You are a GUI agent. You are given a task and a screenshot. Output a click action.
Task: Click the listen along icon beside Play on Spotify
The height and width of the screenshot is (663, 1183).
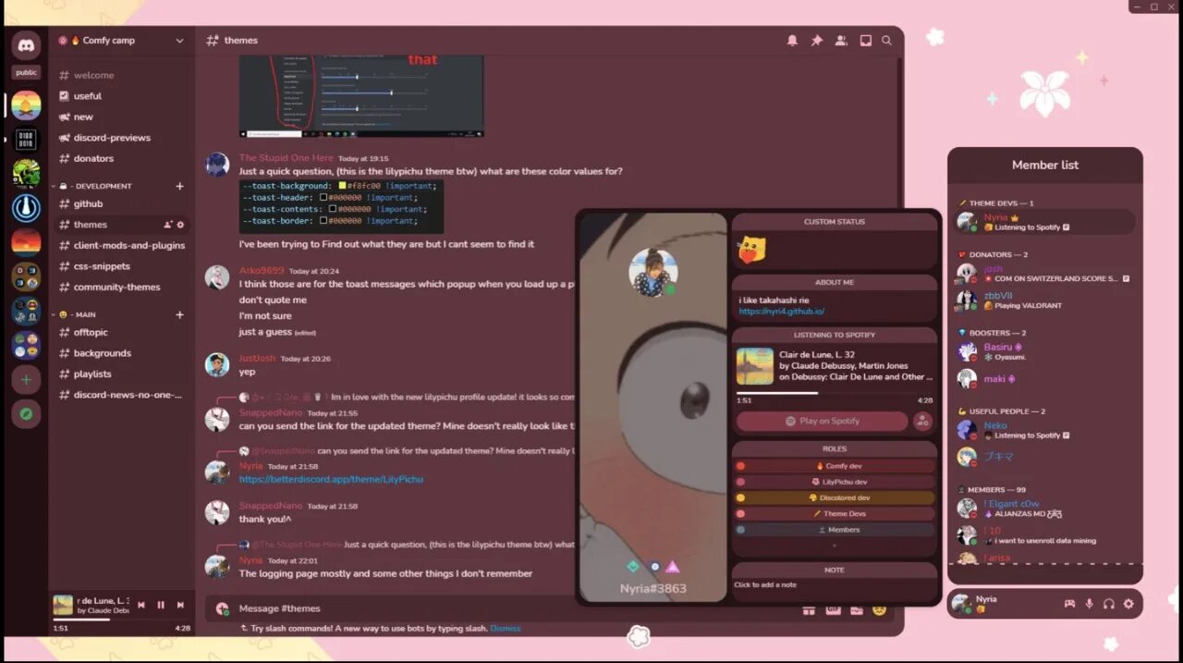click(x=922, y=421)
